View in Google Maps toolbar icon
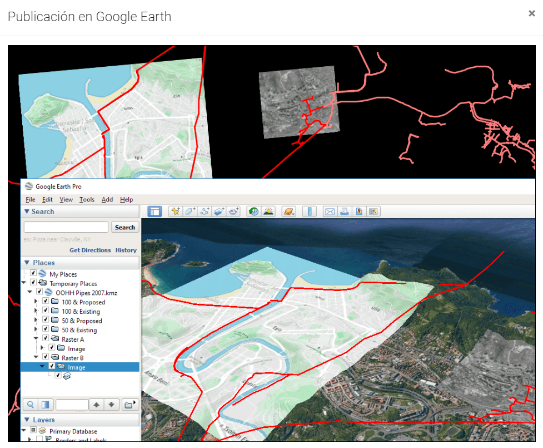 [x=373, y=211]
